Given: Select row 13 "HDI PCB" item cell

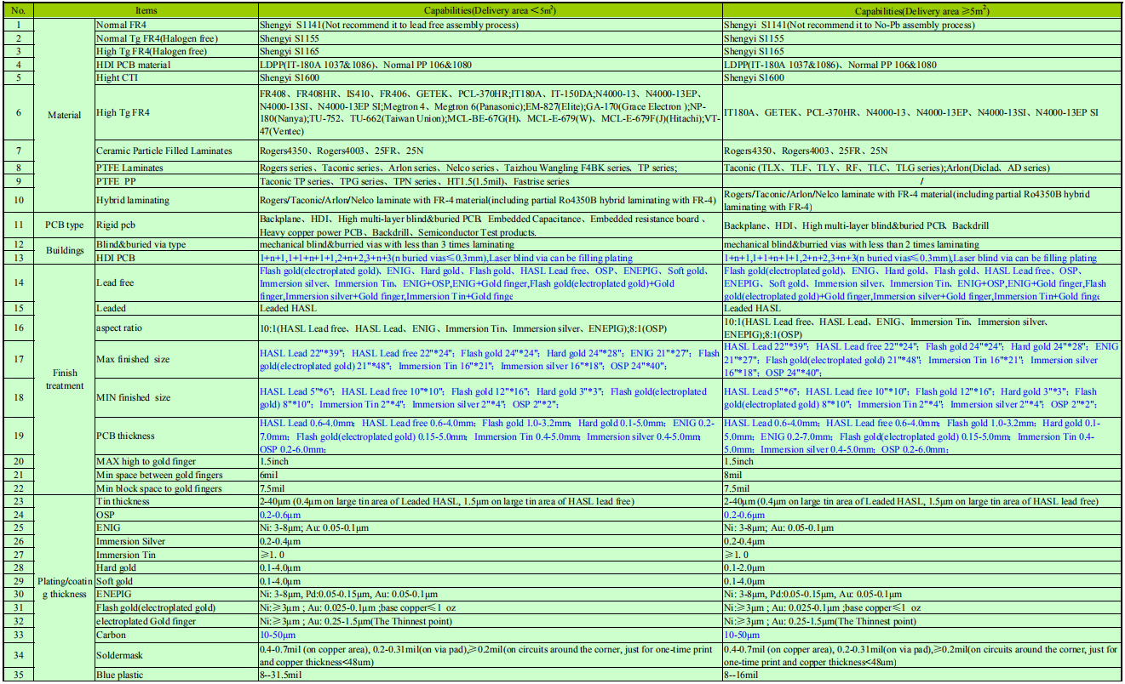Looking at the screenshot, I should tap(175, 257).
